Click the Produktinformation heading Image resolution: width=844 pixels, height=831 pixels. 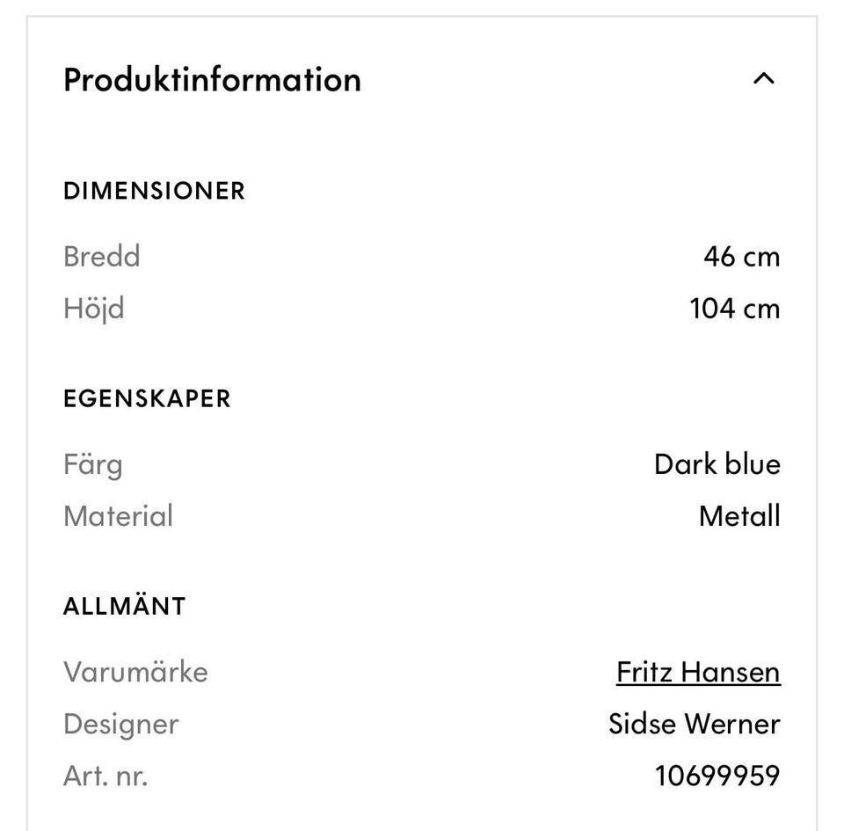click(212, 80)
